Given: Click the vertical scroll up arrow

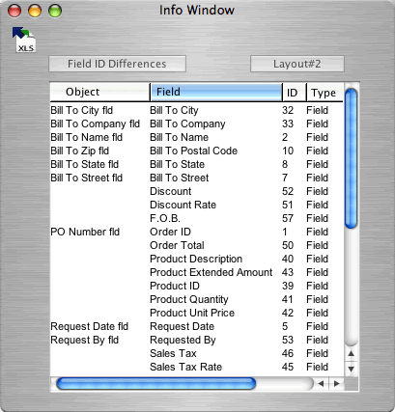Looking at the screenshot, I should [x=352, y=353].
